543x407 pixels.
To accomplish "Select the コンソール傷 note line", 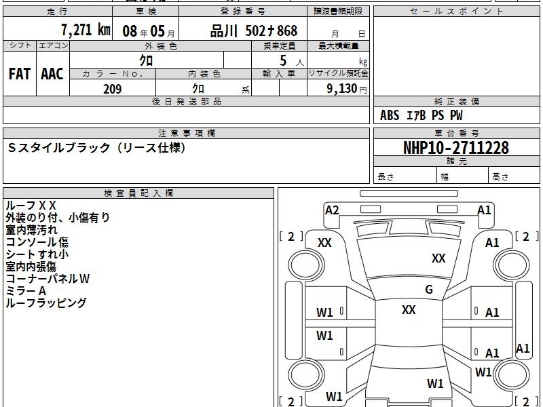I will click(x=37, y=242).
